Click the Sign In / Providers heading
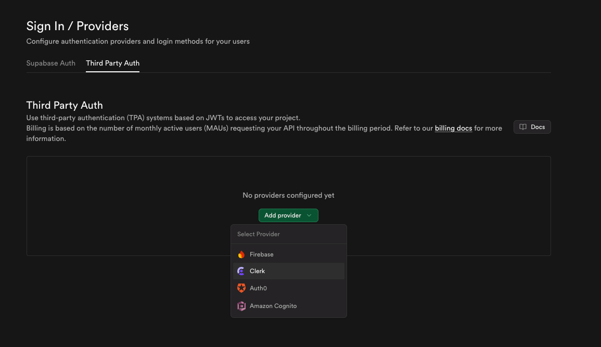 [78, 26]
